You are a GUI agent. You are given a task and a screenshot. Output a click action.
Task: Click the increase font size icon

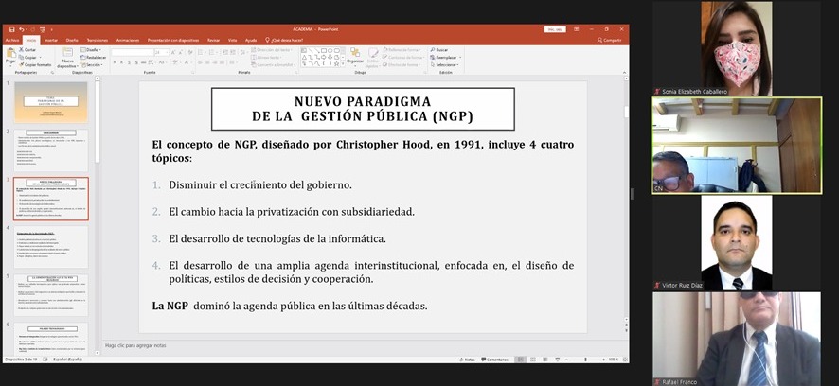tap(174, 52)
